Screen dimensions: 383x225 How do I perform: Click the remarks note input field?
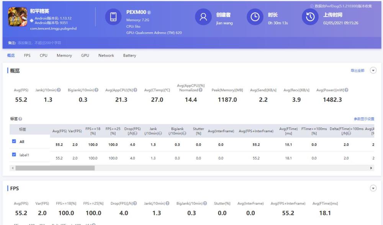coord(38,42)
